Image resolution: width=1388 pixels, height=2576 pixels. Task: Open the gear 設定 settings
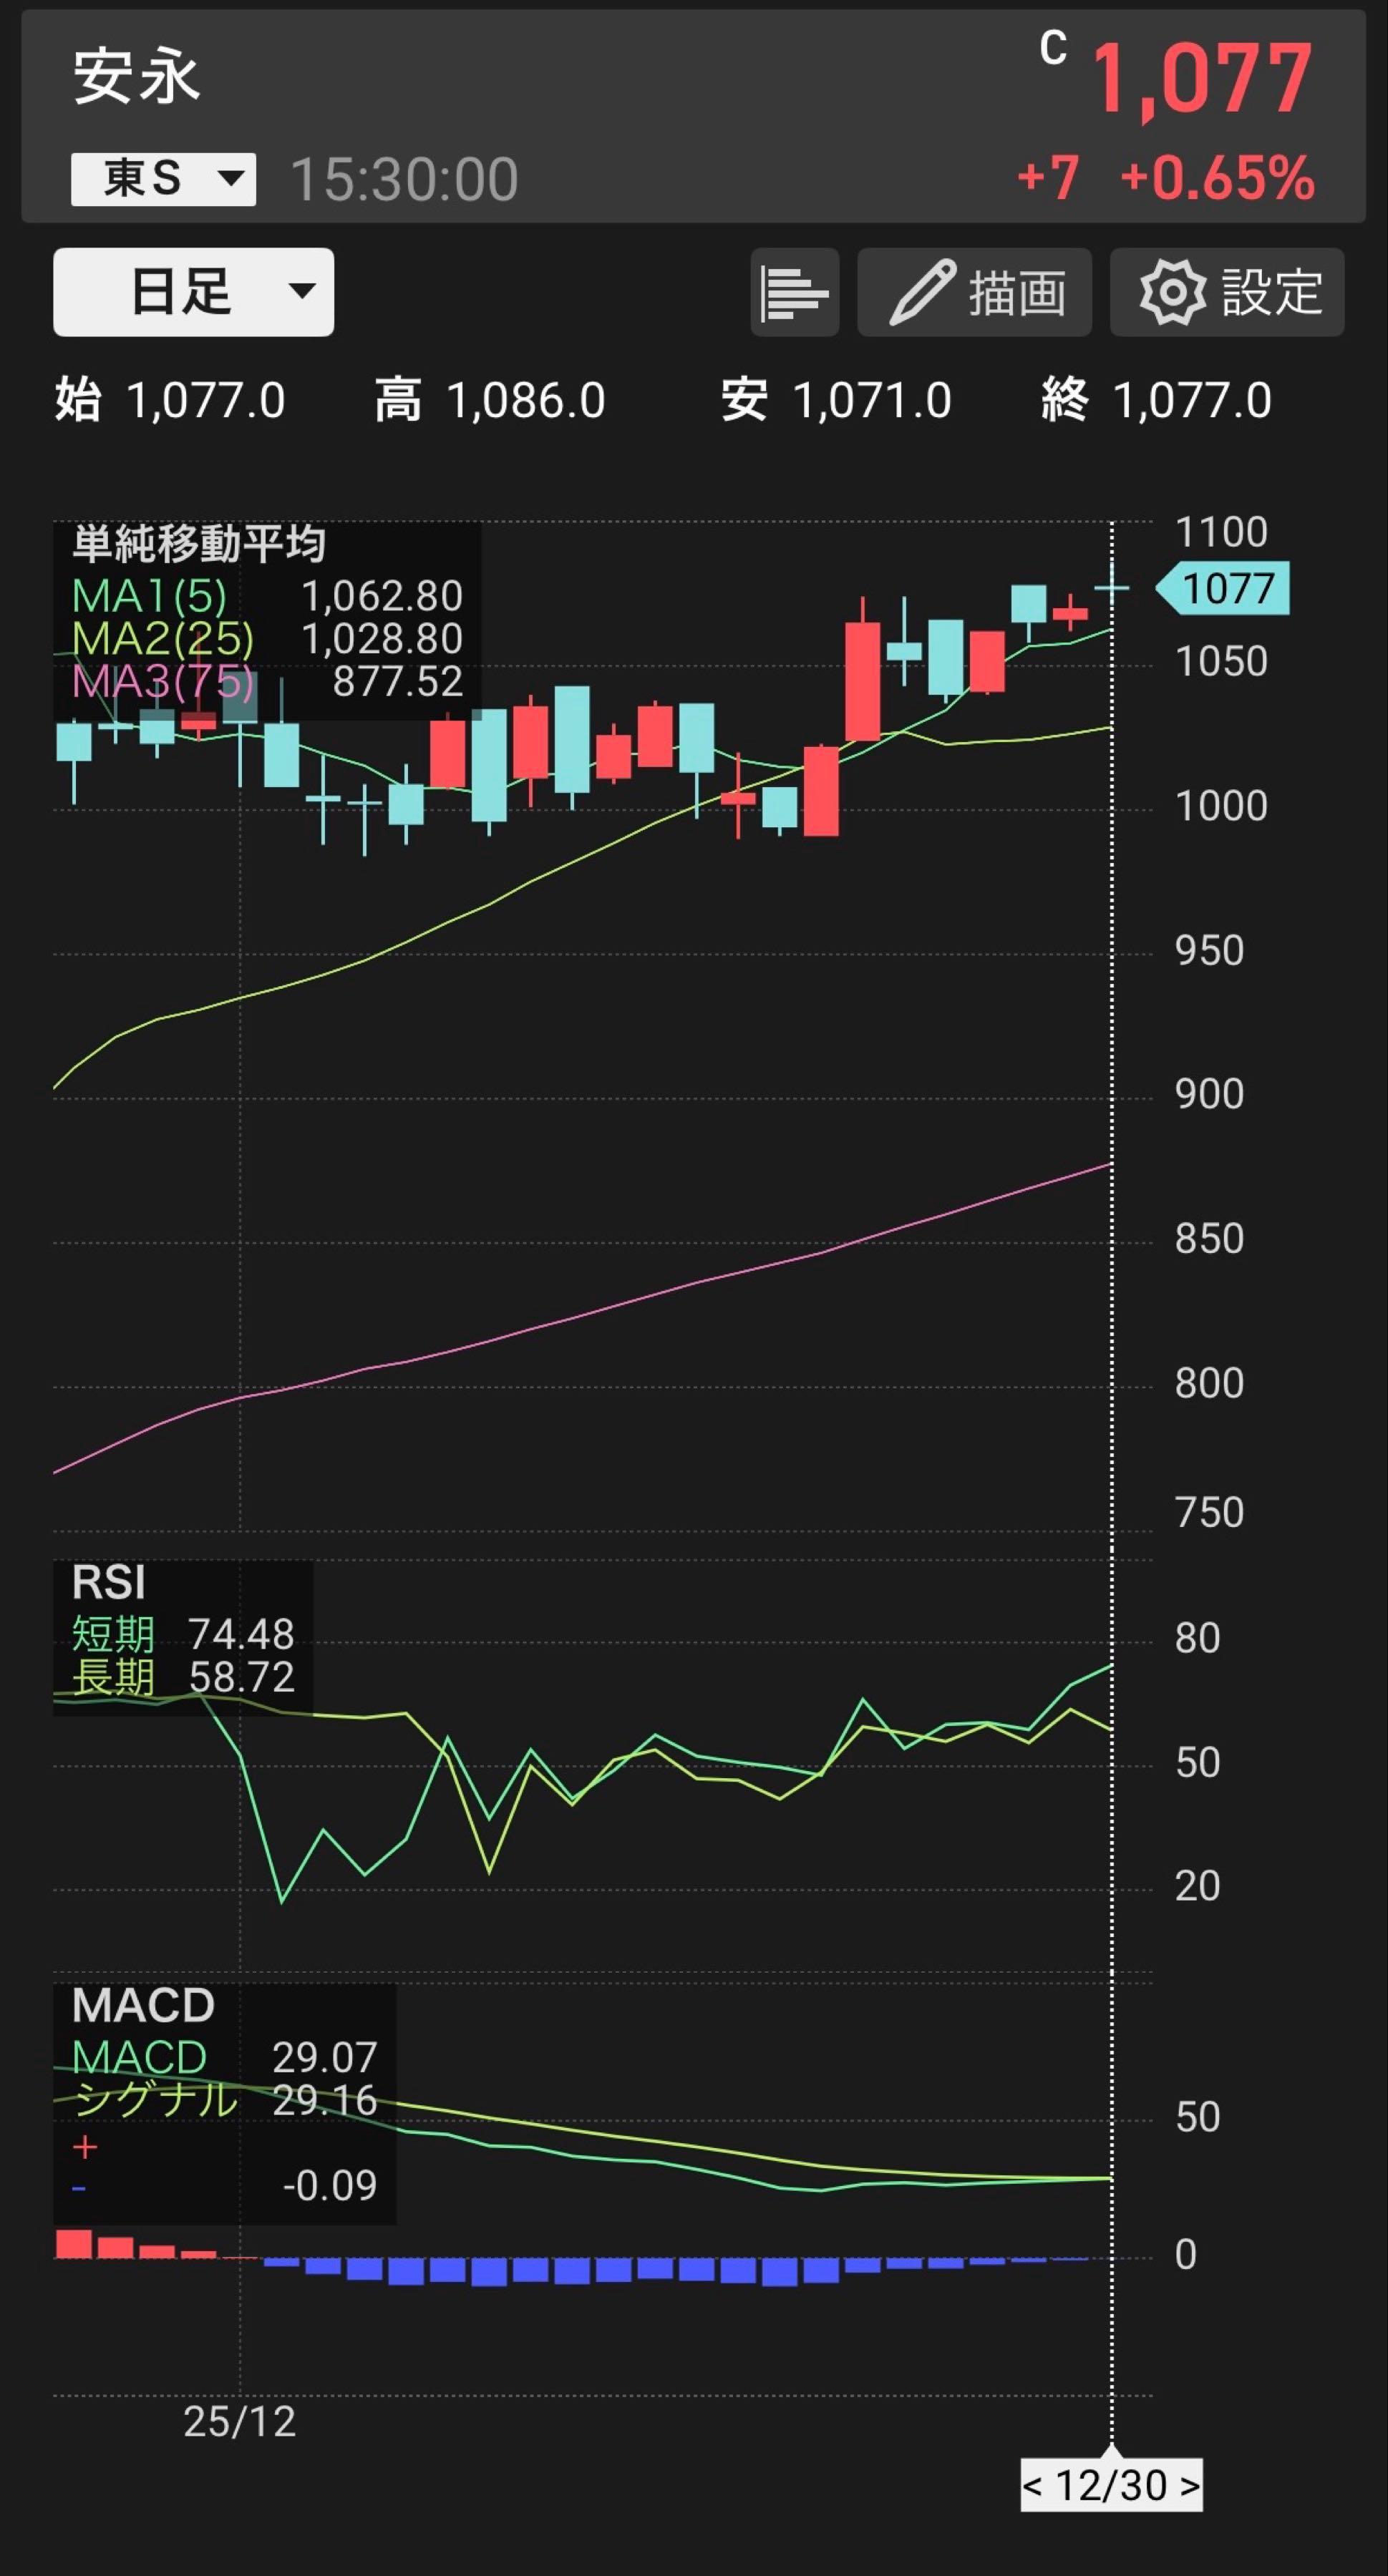[x=1227, y=292]
